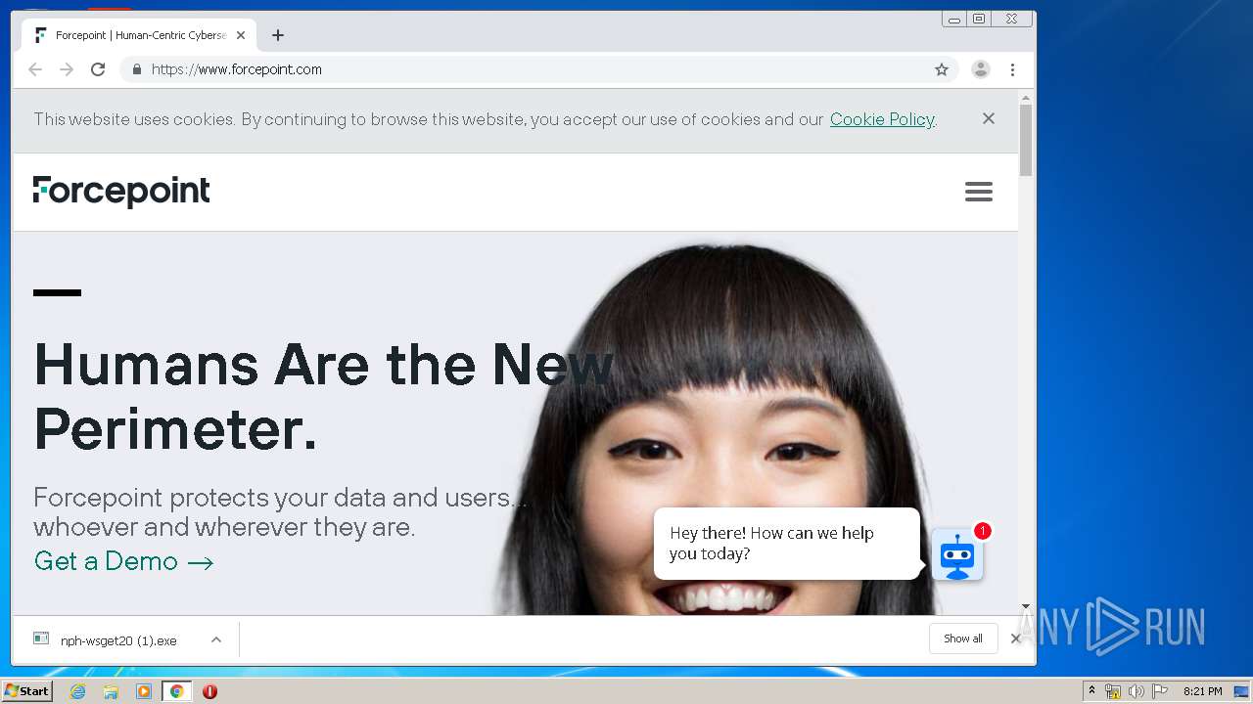Click the chat greeting bubble
The height and width of the screenshot is (704, 1253).
pyautogui.click(x=787, y=544)
